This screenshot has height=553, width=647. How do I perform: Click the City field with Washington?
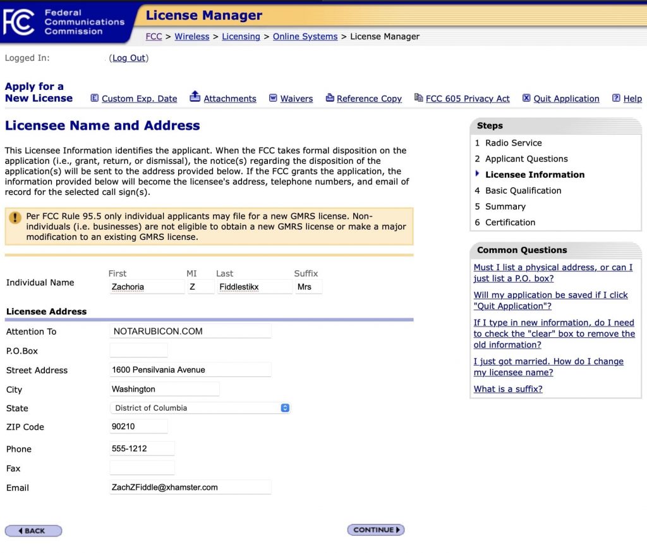coord(164,389)
